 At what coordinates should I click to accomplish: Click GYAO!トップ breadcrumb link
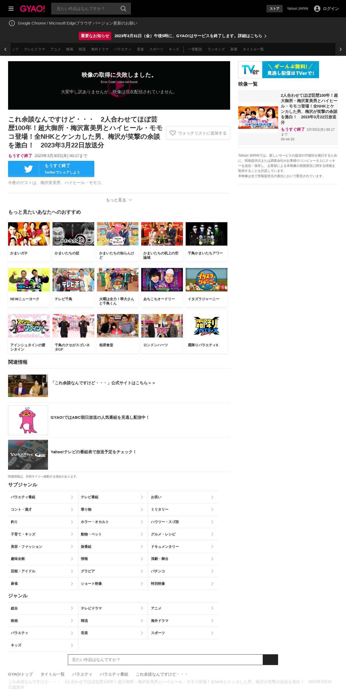tap(20, 674)
